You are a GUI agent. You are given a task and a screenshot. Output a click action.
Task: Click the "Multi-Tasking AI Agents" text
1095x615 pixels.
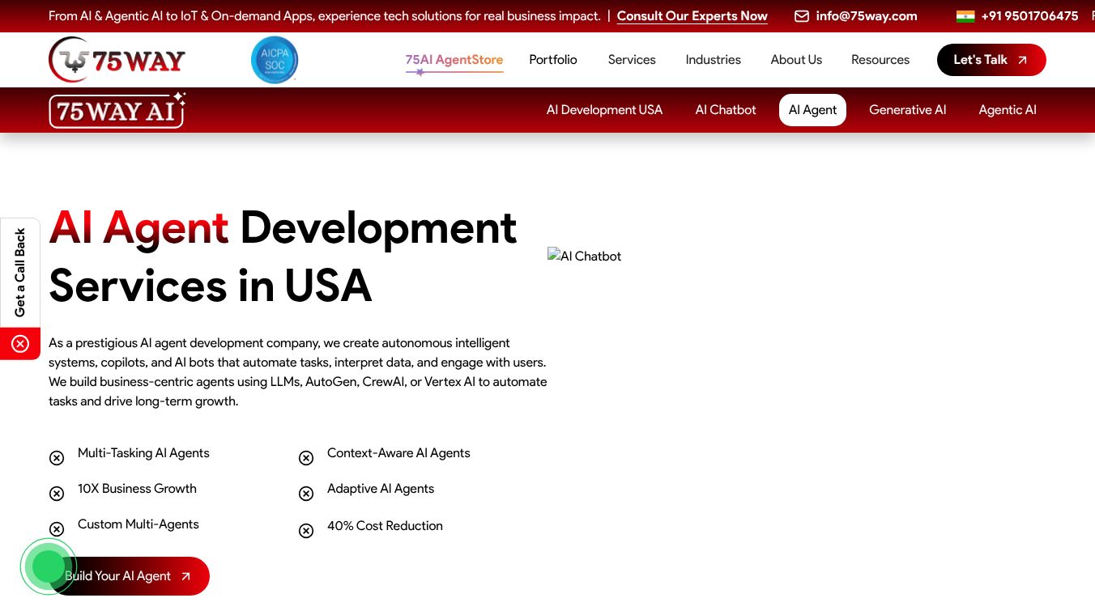(143, 453)
